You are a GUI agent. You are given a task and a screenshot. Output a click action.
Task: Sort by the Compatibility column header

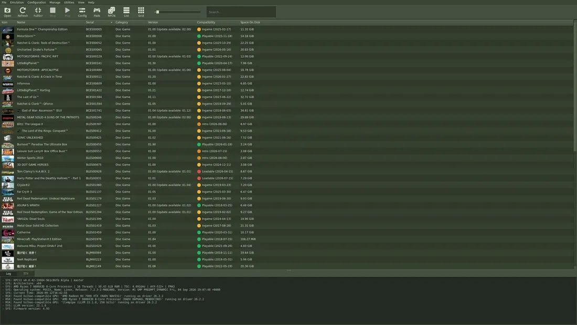(217, 23)
